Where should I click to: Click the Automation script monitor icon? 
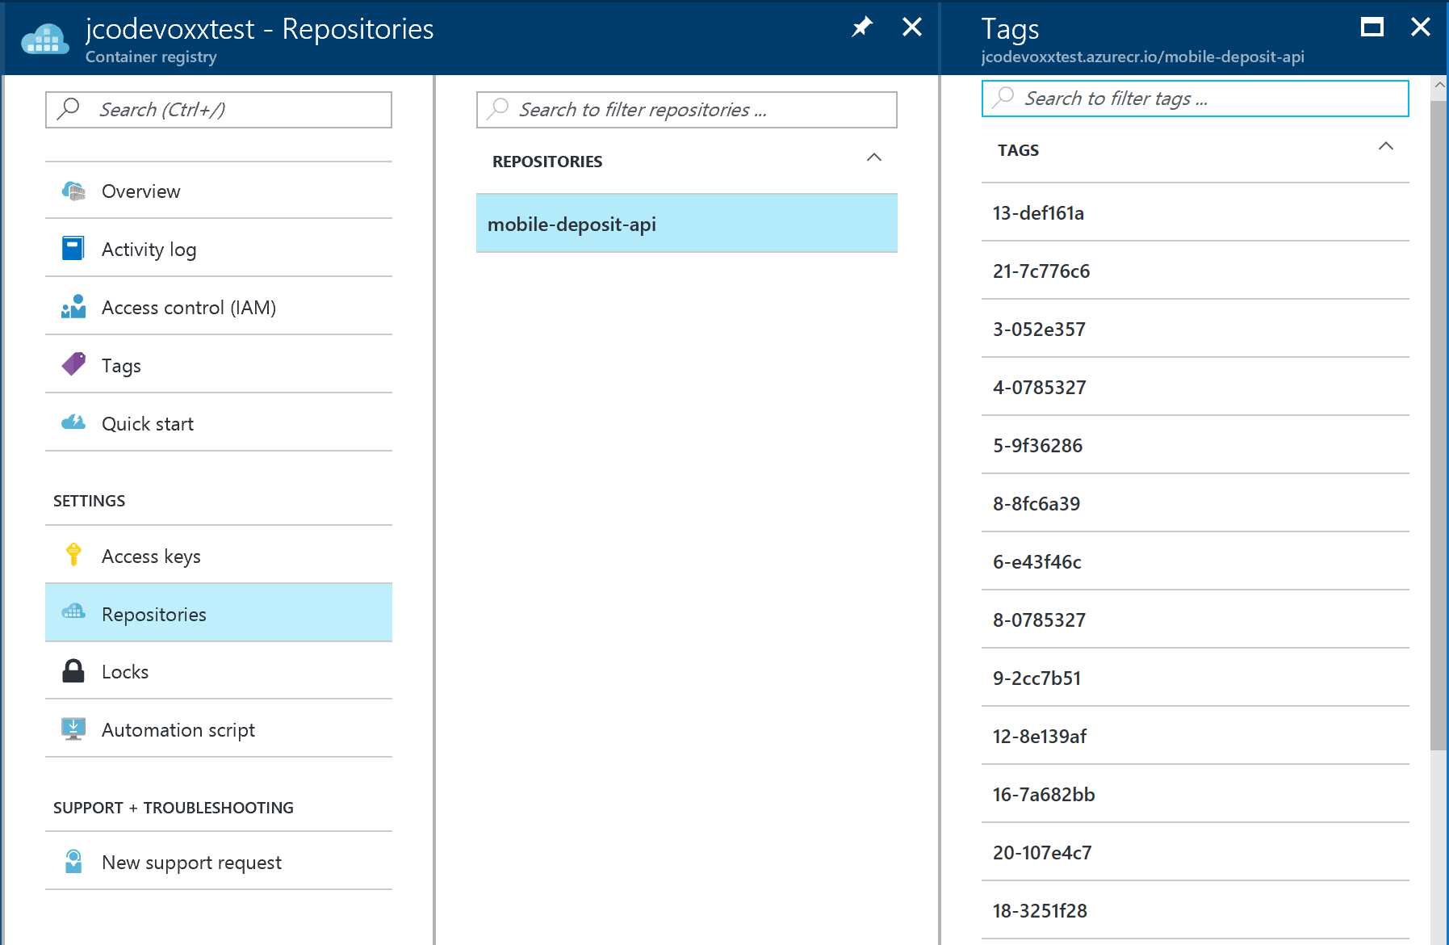(73, 729)
